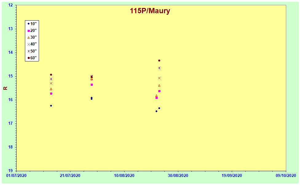Click the date label 10/08/2020
Image resolution: width=300 pixels, height=185 pixels.
124,175
